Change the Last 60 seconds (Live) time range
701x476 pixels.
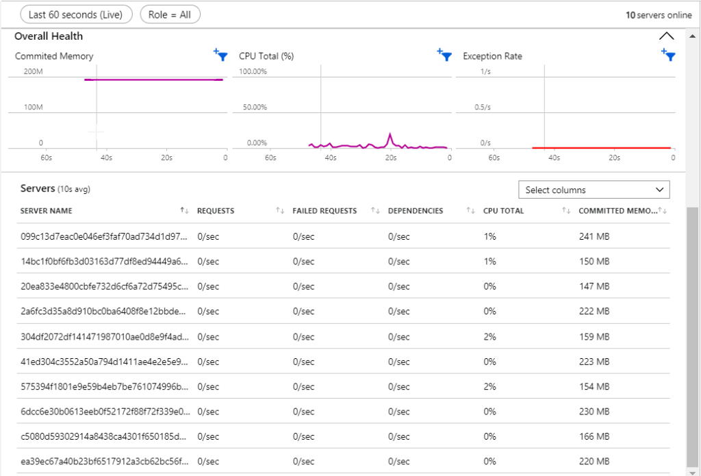point(77,14)
